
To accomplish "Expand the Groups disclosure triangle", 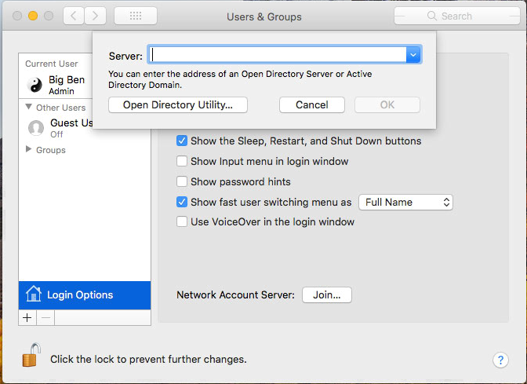I will click(x=28, y=149).
